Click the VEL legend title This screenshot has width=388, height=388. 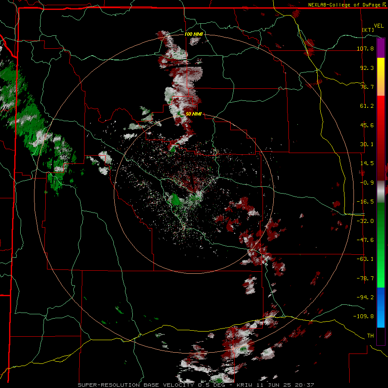pos(379,25)
